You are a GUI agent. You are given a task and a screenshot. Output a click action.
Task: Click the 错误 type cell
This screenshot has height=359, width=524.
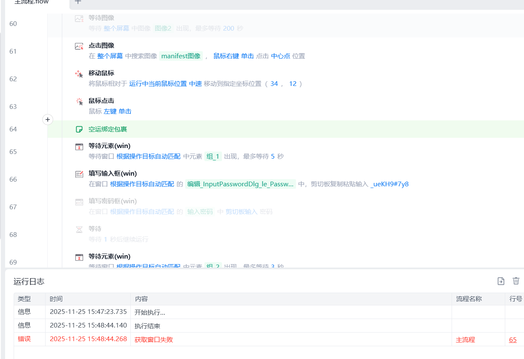click(24, 339)
